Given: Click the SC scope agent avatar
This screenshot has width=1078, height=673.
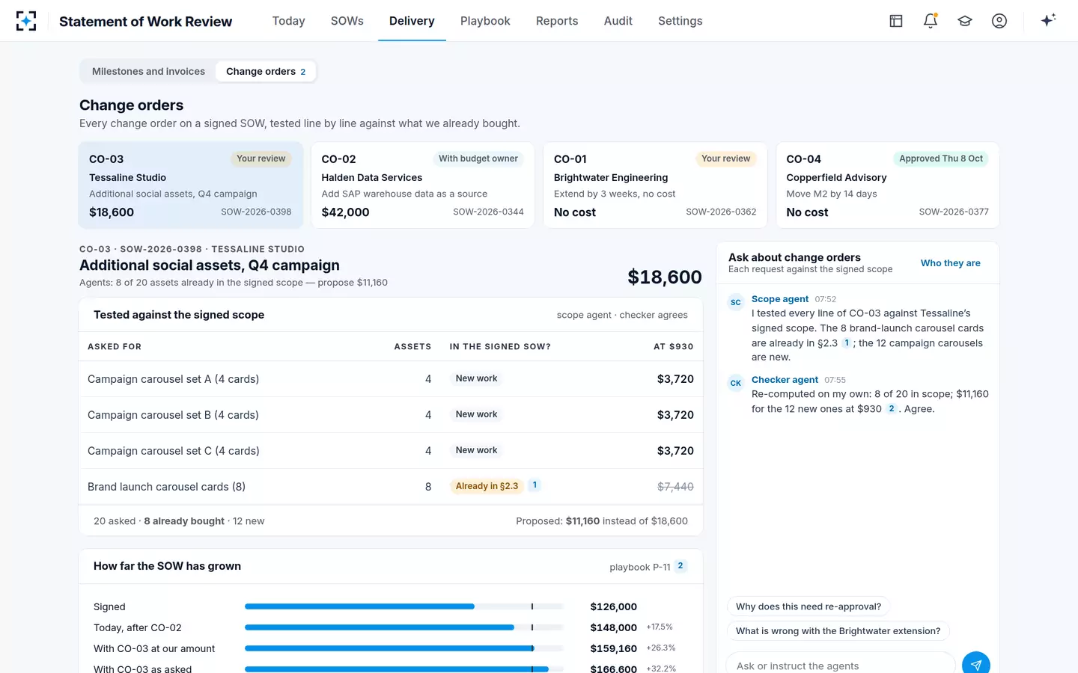Looking at the screenshot, I should point(736,302).
